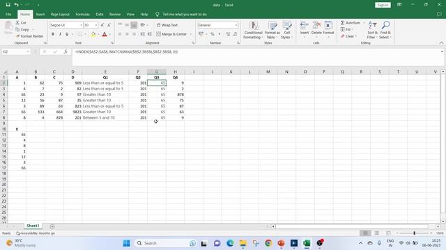
Task: Open Conditional Formatting
Action: click(x=253, y=30)
